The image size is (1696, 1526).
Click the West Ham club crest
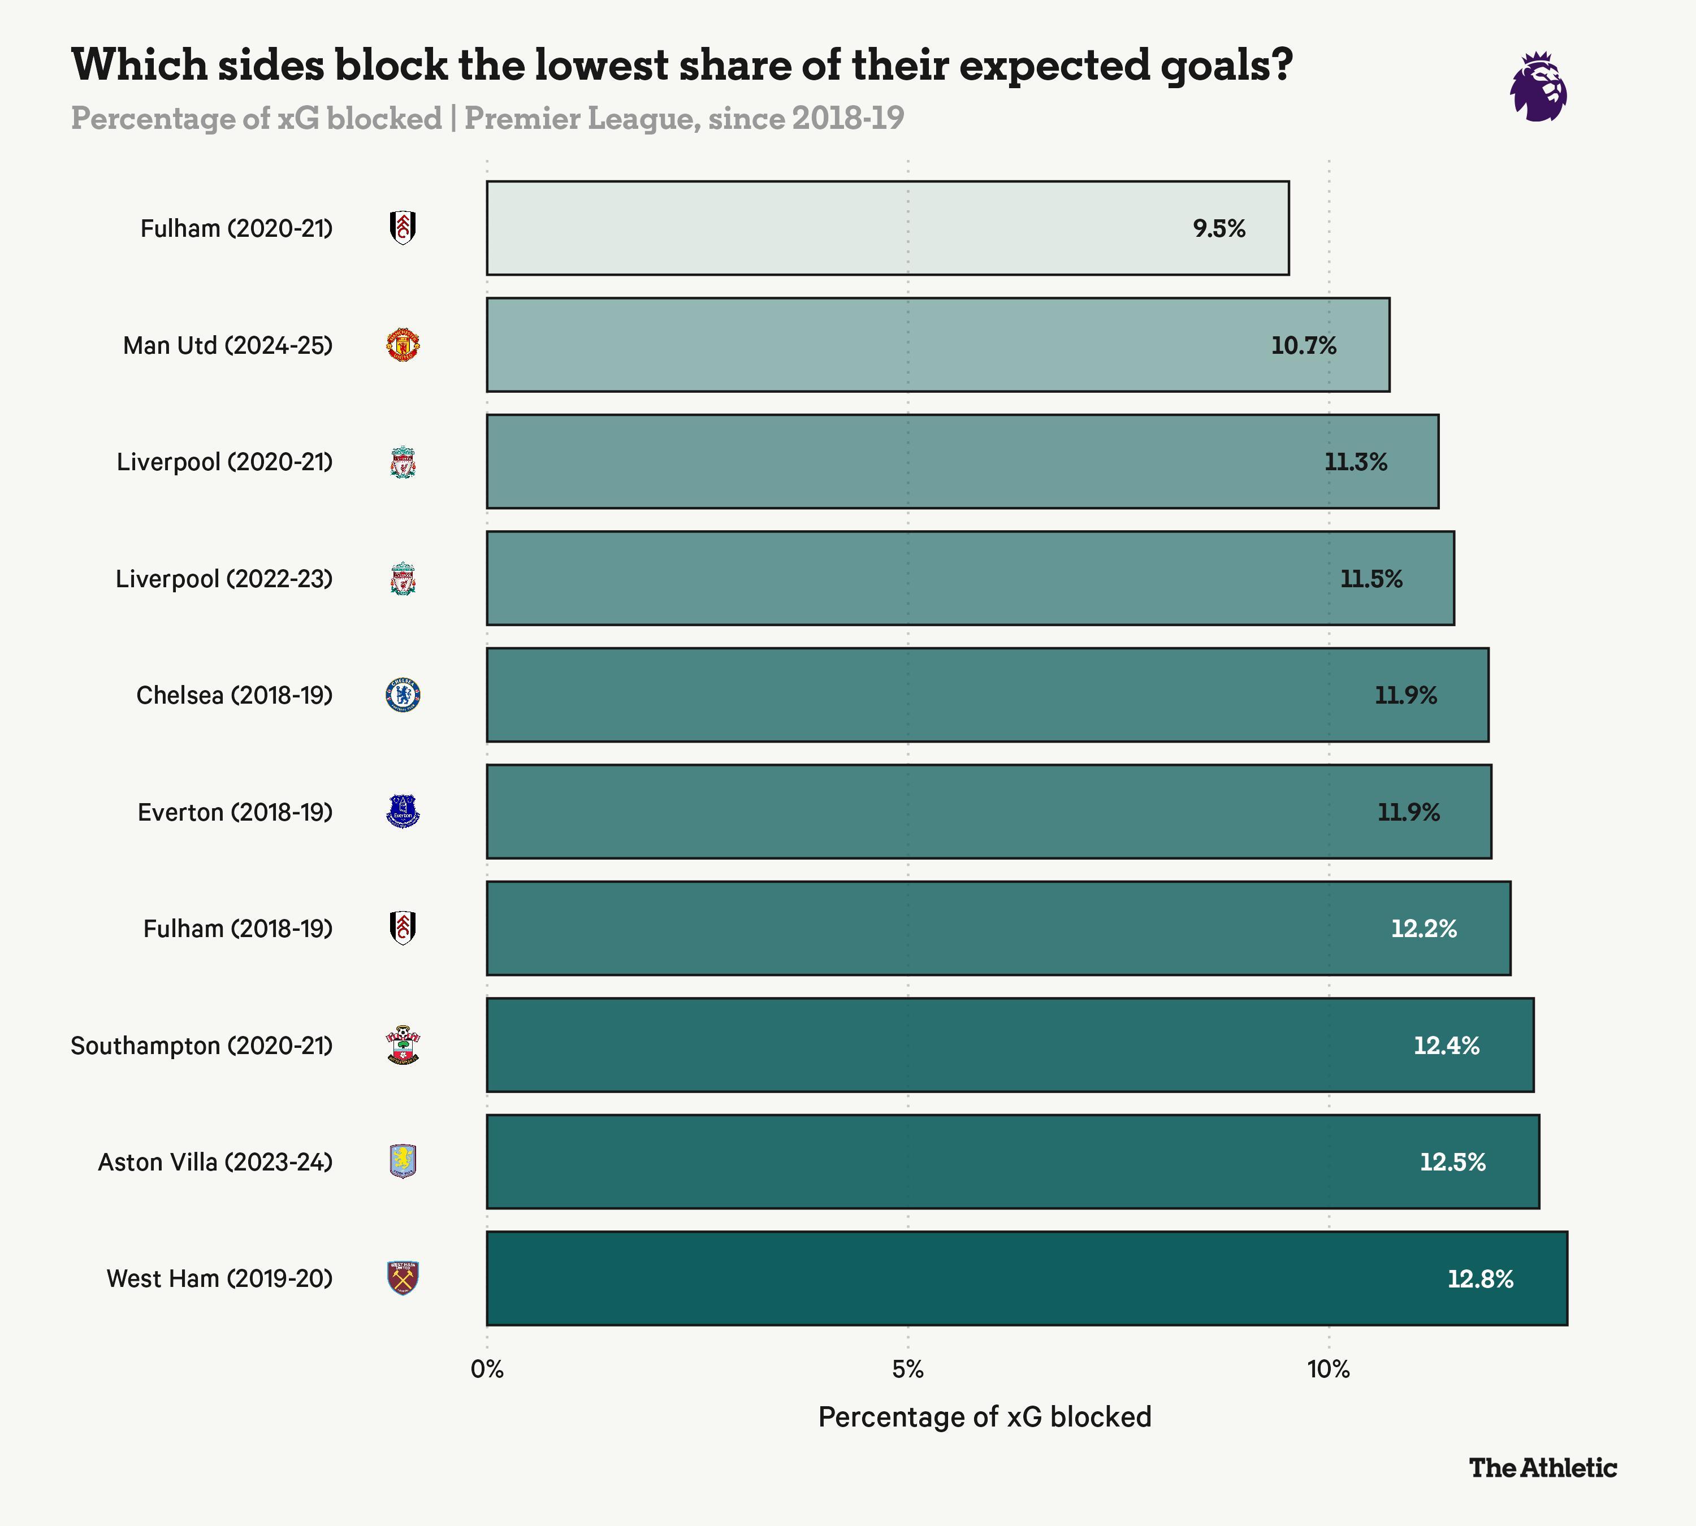404,1278
